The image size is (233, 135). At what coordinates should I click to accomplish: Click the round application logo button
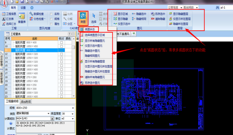pos(4,4)
